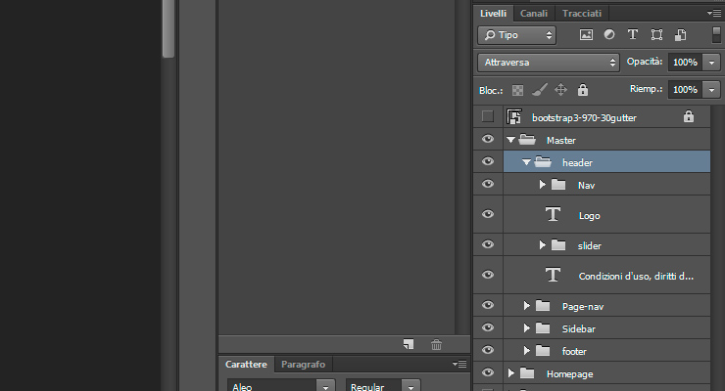The image size is (725, 391).
Task: Click the footer folder icon
Action: coord(543,350)
